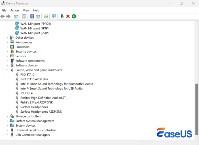Screen dimensions: 199x145
Task: Select the FiiO BTA10 device
Action: tap(27, 75)
